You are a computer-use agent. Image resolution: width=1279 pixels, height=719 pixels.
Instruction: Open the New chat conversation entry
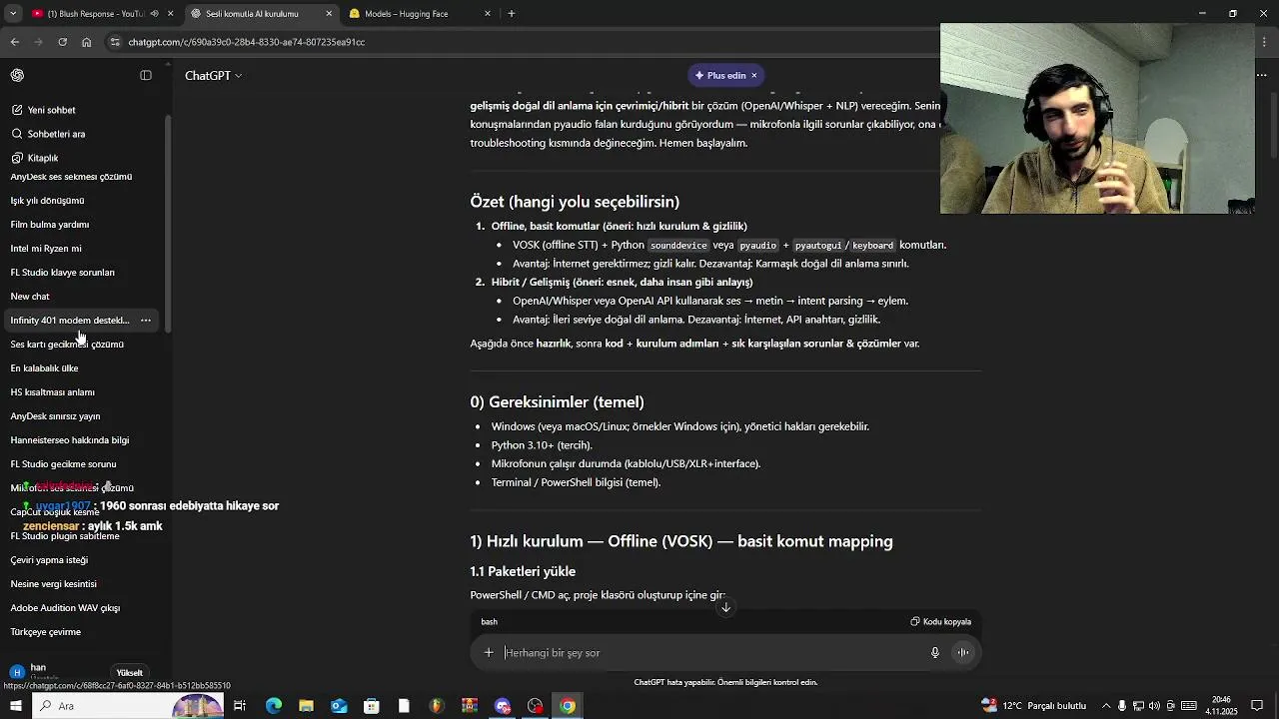30,297
